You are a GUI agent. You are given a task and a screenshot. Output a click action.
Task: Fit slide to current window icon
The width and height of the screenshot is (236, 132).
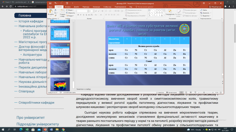221,93
